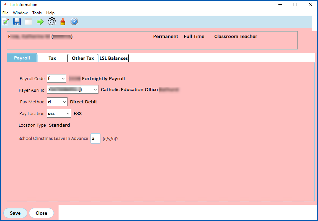318x221 pixels.
Task: Click the edit notepad pencil icon
Action: (5, 22)
